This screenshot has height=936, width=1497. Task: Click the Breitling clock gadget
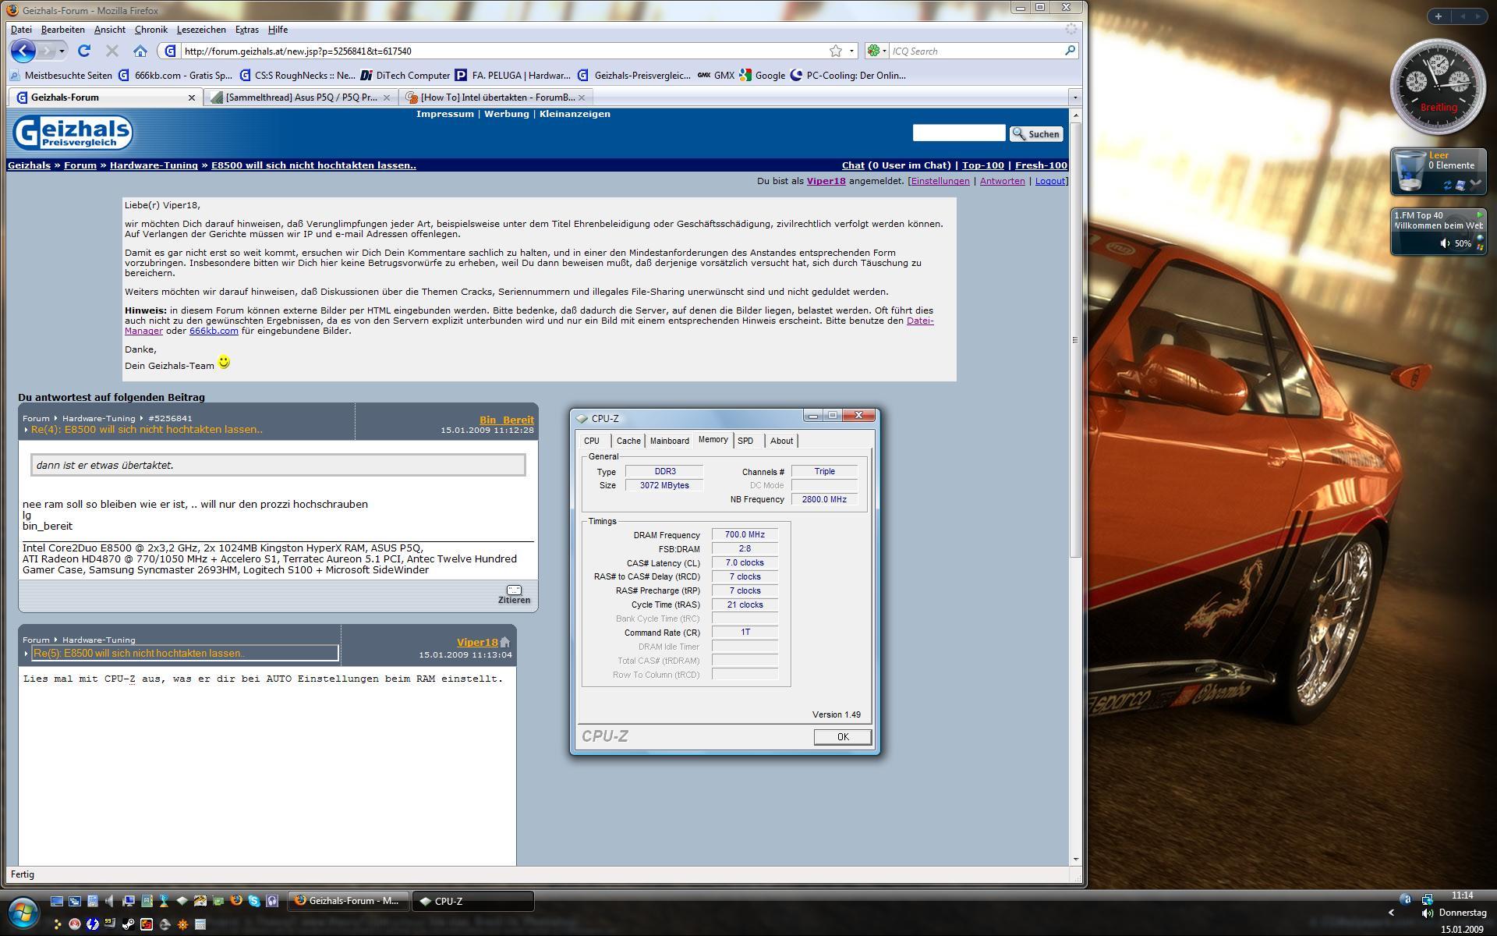[x=1438, y=87]
